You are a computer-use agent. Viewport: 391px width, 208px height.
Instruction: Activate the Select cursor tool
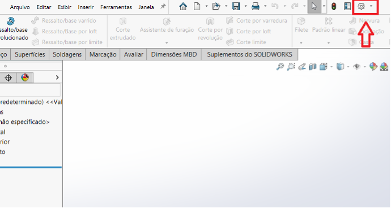pos(314,6)
